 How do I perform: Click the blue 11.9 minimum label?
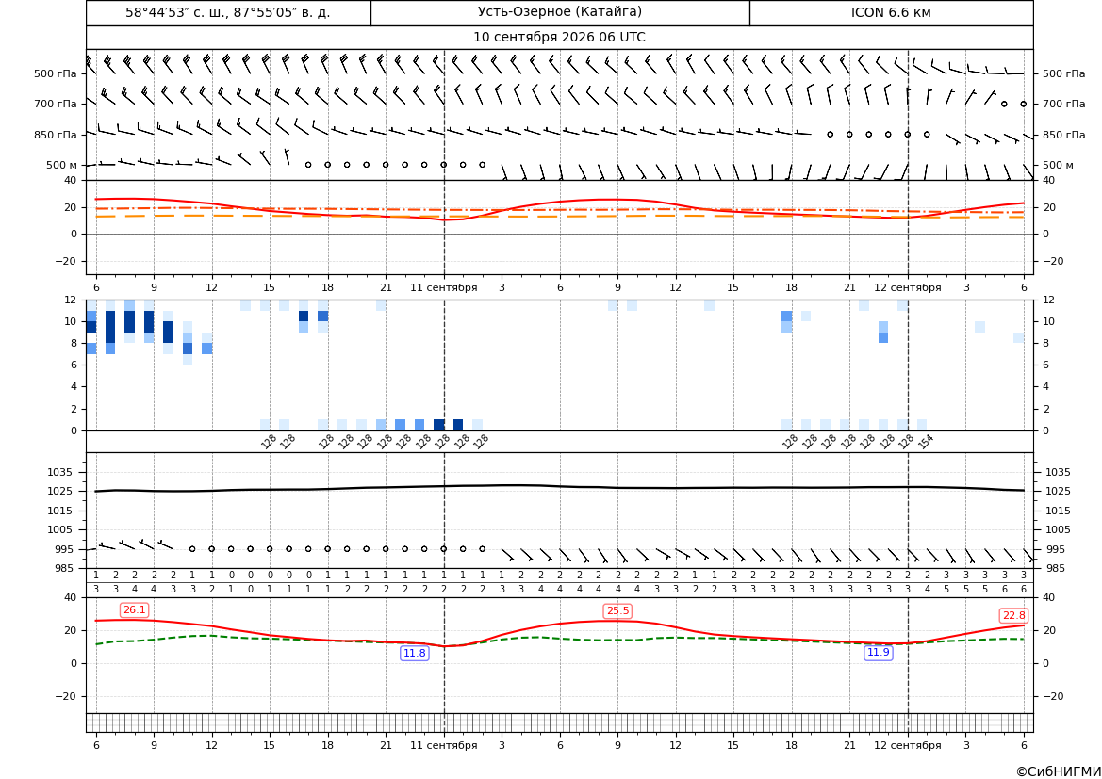(878, 653)
